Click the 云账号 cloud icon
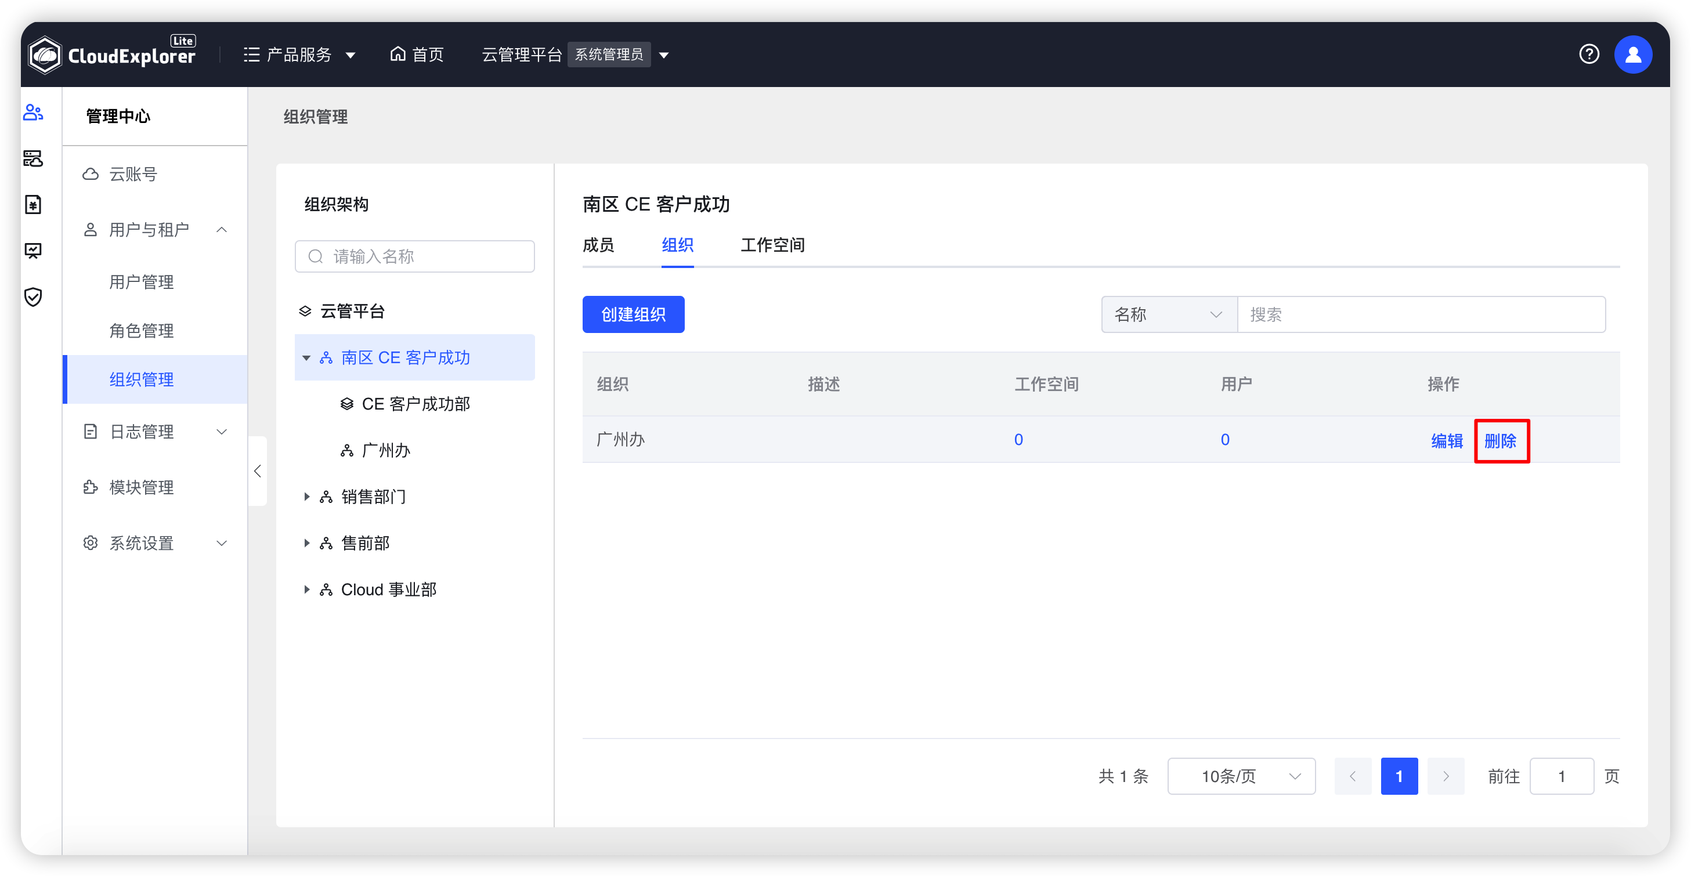Viewport: 1691px width, 876px height. (x=91, y=174)
